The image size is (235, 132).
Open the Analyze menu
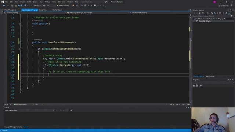[47, 2]
